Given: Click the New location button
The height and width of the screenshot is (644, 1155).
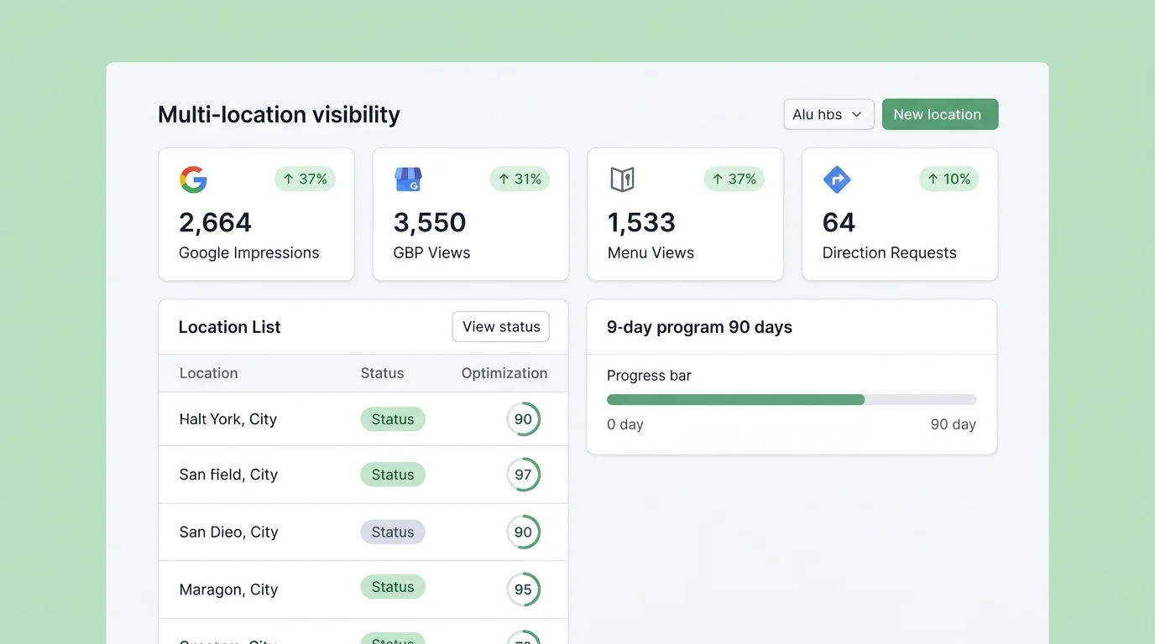Looking at the screenshot, I should click(940, 114).
